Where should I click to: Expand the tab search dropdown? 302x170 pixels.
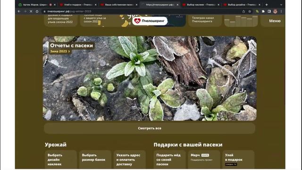pyautogui.click(x=281, y=5)
